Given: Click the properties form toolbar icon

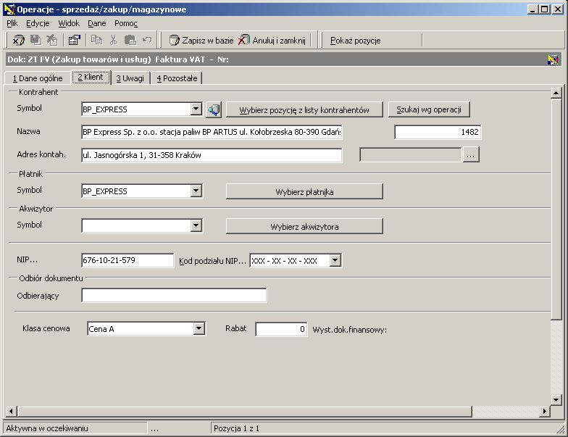Looking at the screenshot, I should (74, 40).
